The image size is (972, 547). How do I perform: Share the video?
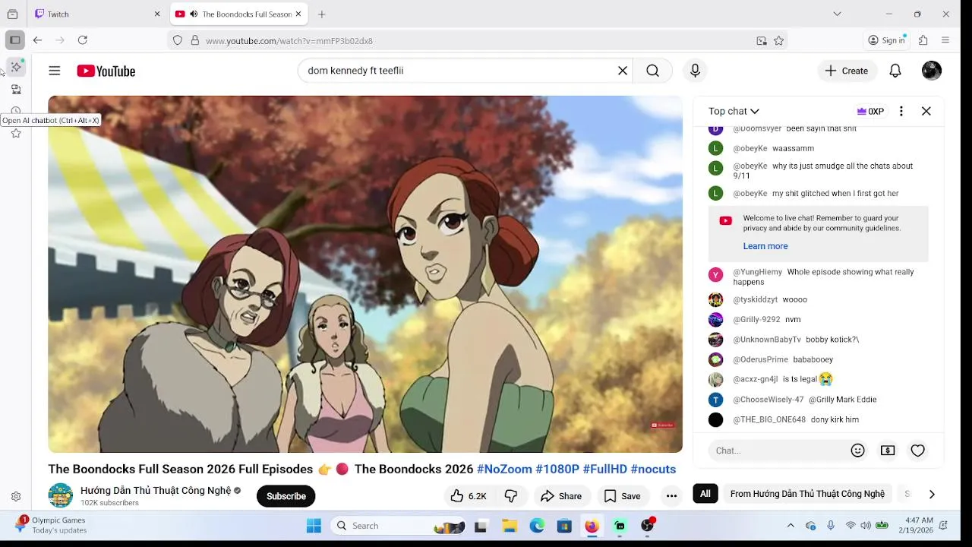point(560,496)
